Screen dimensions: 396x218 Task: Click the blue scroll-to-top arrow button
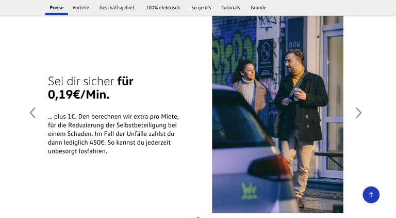[x=371, y=195]
